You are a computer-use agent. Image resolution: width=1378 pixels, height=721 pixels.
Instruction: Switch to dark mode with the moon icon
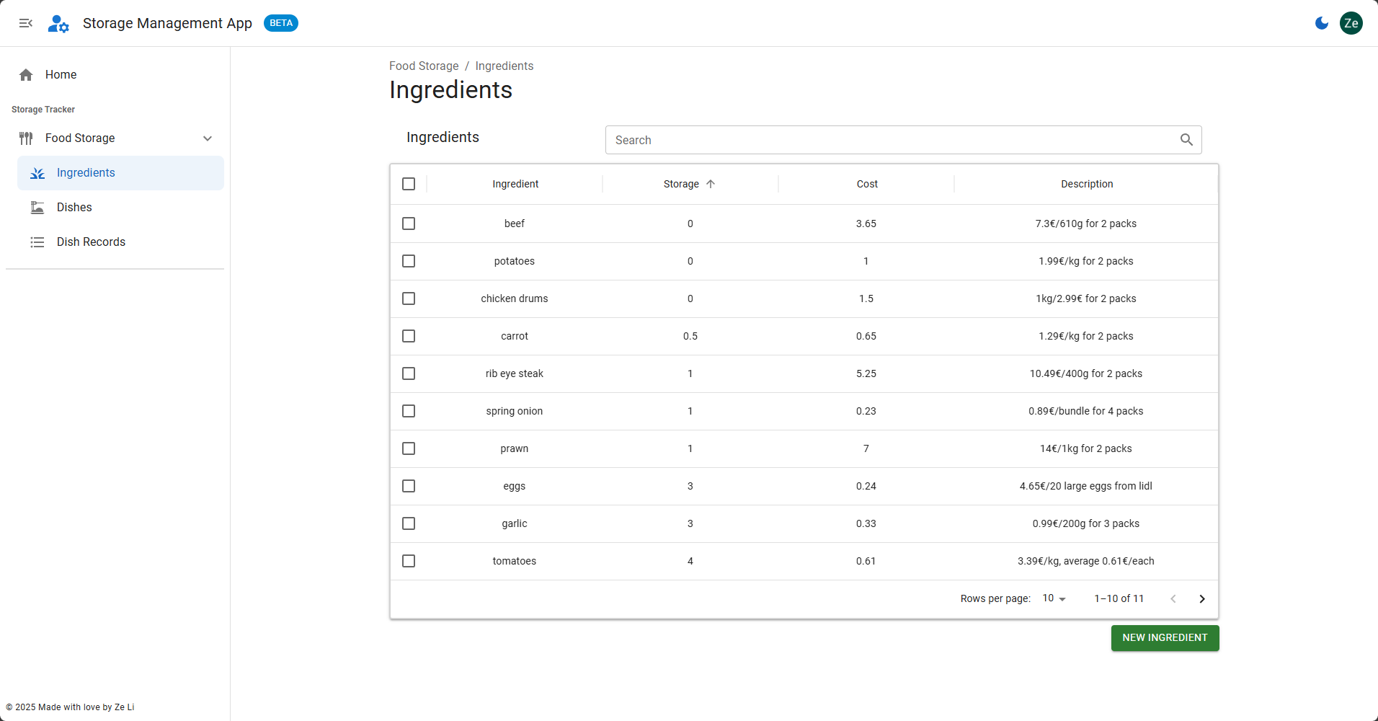tap(1322, 23)
